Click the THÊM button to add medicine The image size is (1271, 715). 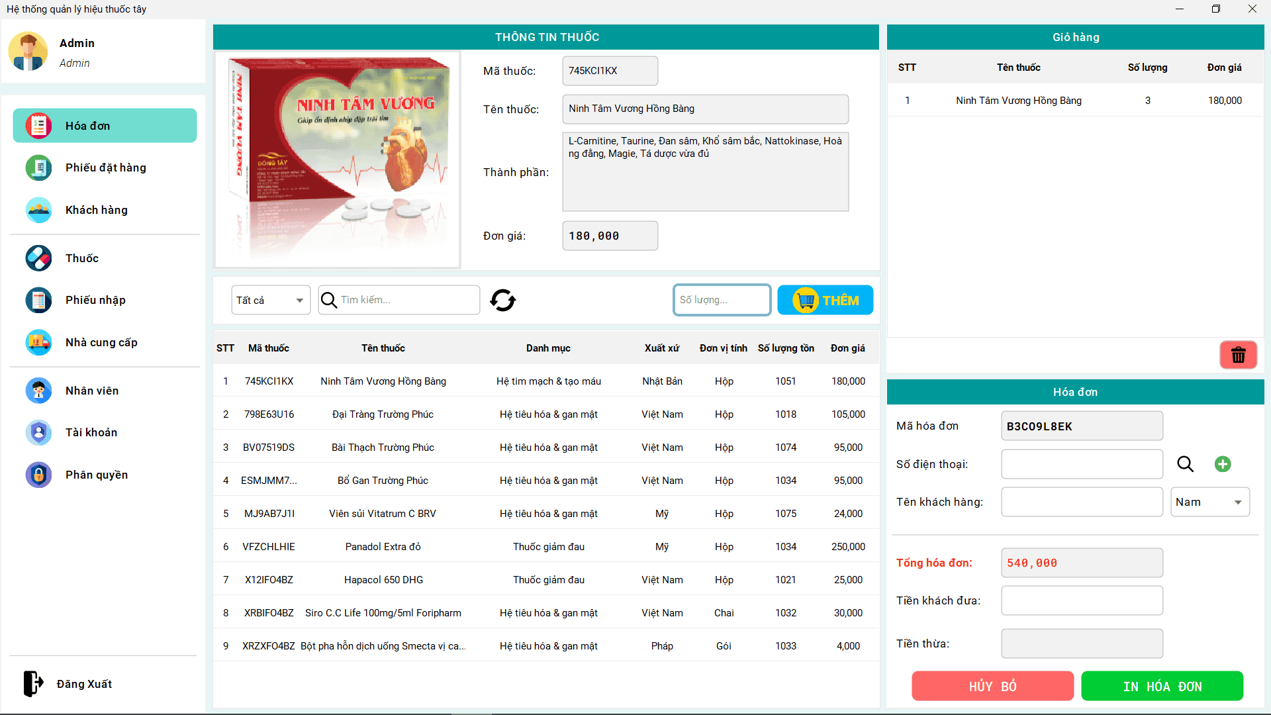click(x=825, y=299)
